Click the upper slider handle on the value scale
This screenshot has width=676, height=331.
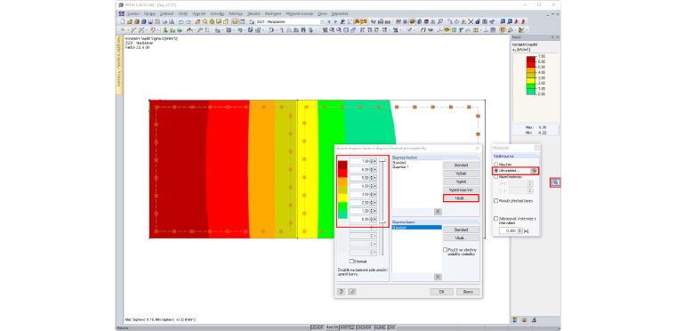tap(382, 159)
